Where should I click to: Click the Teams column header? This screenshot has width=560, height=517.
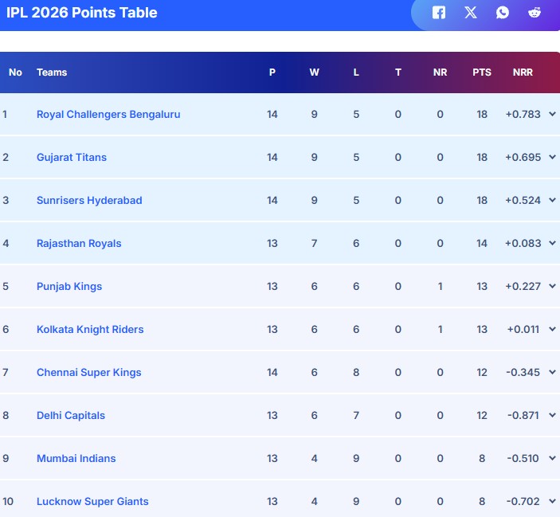click(52, 72)
